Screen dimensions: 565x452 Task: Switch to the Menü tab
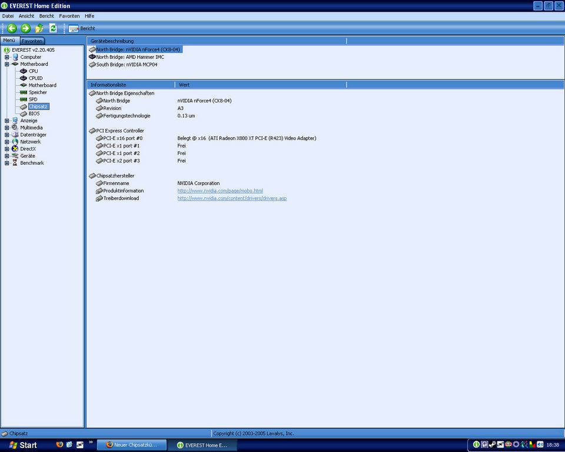[9, 41]
